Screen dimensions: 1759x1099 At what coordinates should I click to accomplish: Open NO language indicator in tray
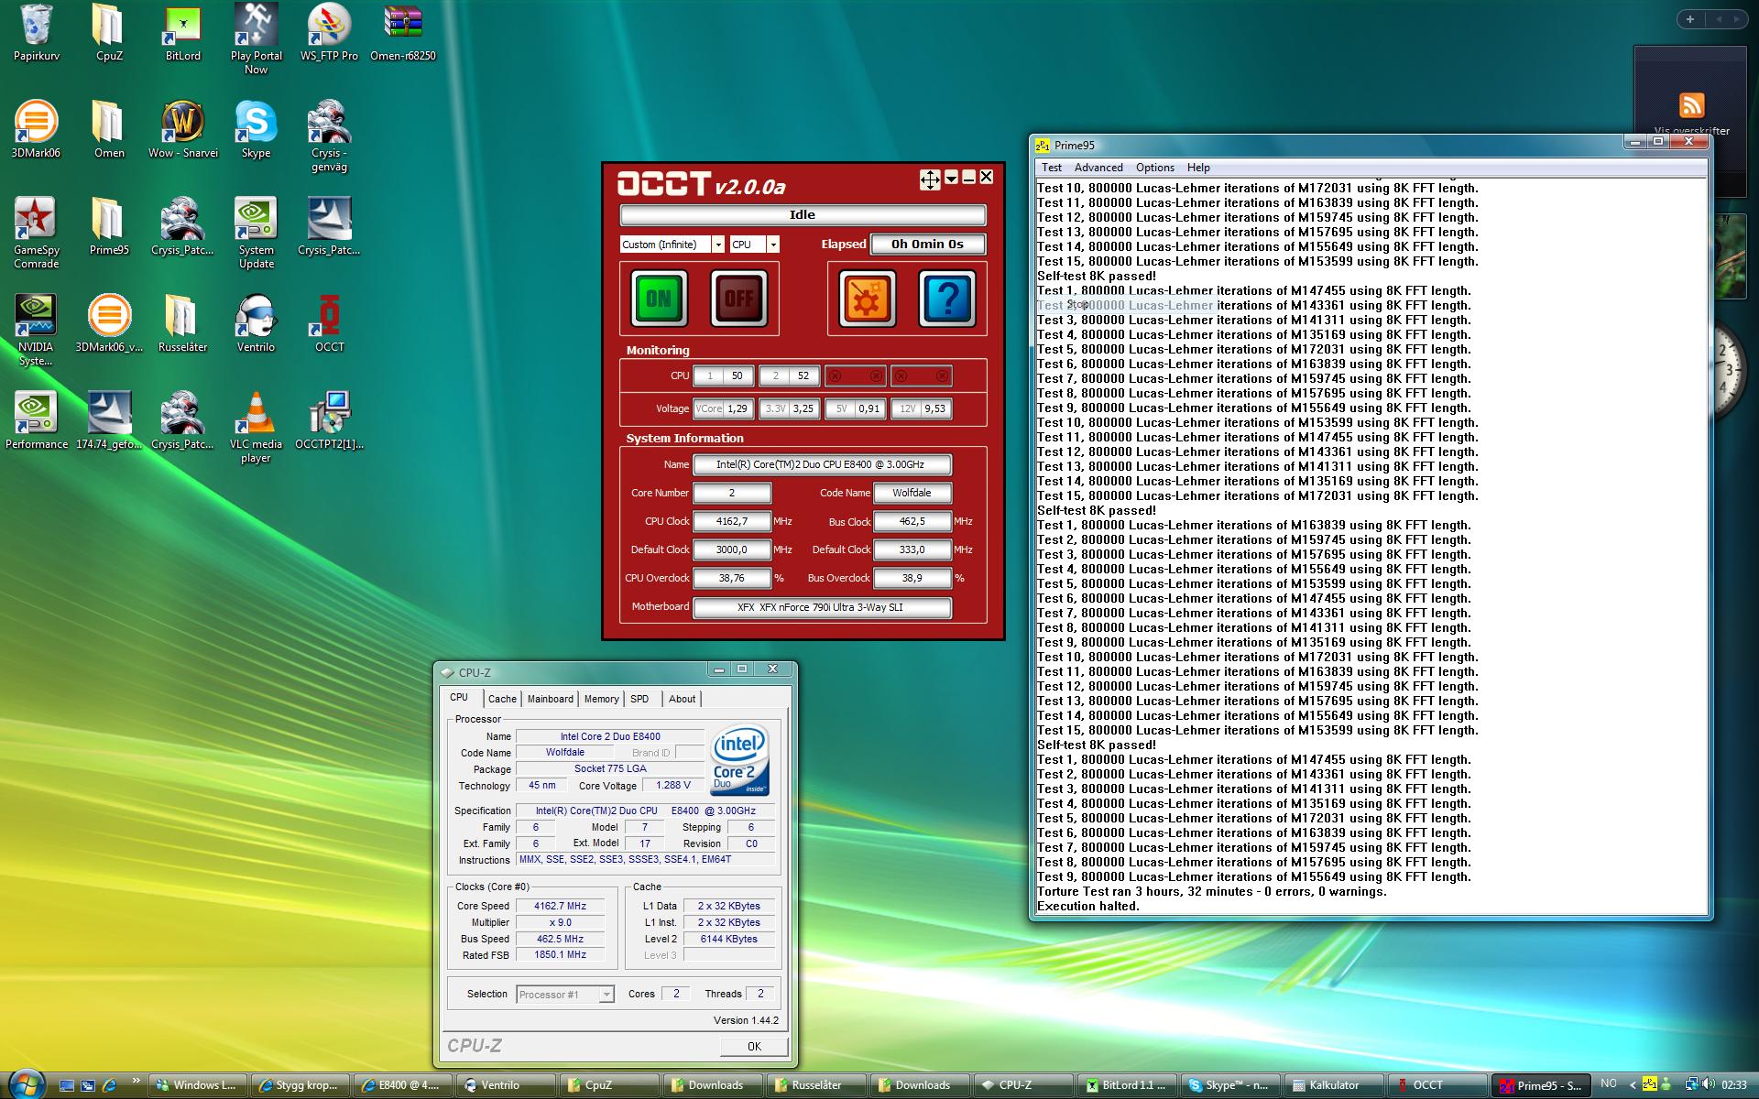(x=1608, y=1083)
